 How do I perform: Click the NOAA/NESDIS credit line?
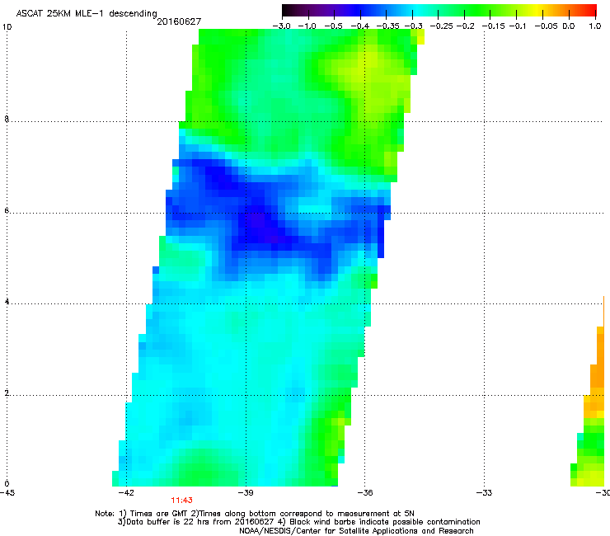356,531
